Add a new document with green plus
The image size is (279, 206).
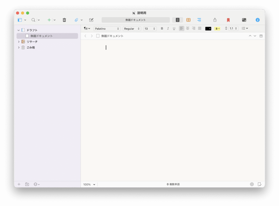point(49,20)
